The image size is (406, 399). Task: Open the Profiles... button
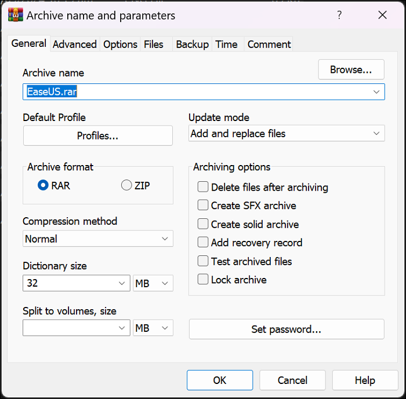click(x=97, y=136)
